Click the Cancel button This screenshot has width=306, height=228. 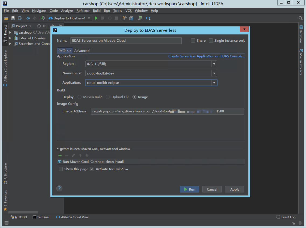[212, 189]
